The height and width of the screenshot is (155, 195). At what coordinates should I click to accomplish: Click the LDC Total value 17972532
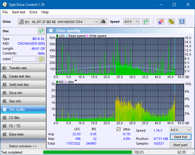tap(73, 143)
